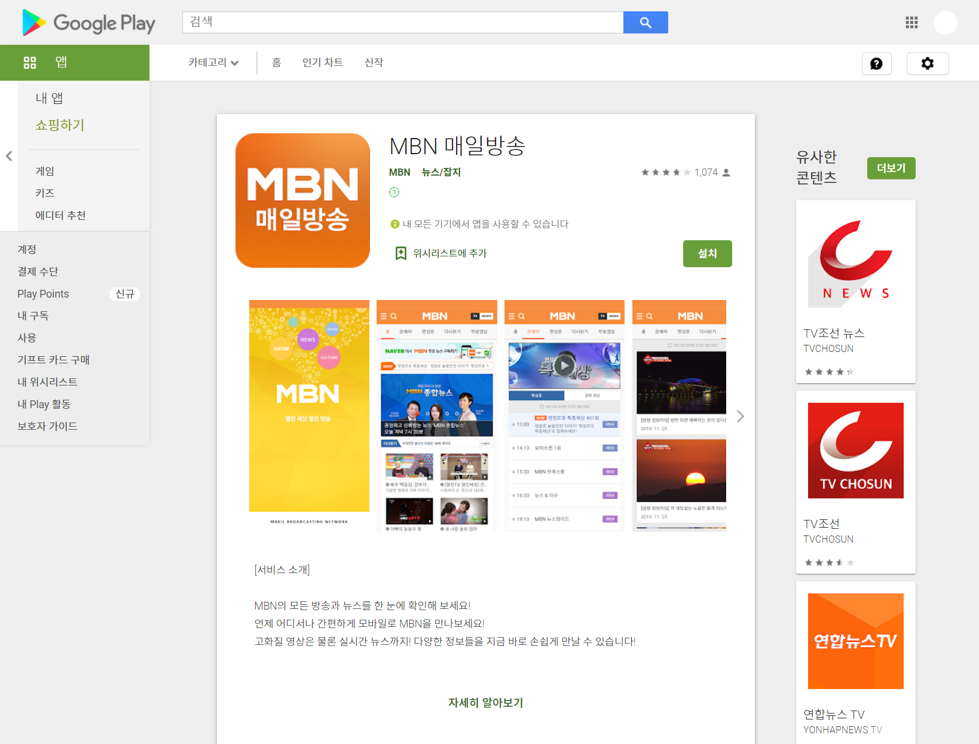
Task: Click YONHAPNEWS TV developer name
Action: coord(843,730)
